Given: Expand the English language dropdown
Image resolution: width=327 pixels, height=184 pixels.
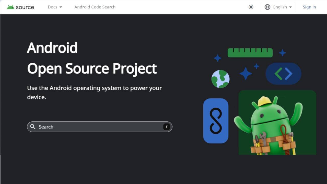Looking at the screenshot, I should coord(278,7).
